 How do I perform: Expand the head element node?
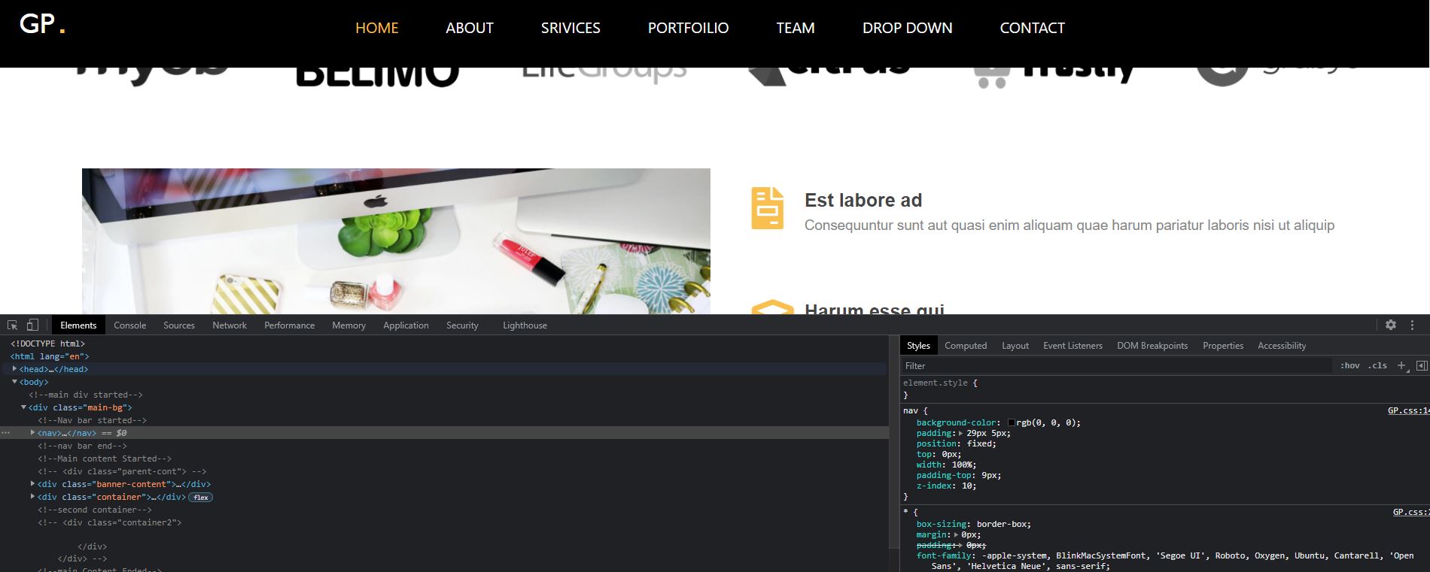click(14, 369)
